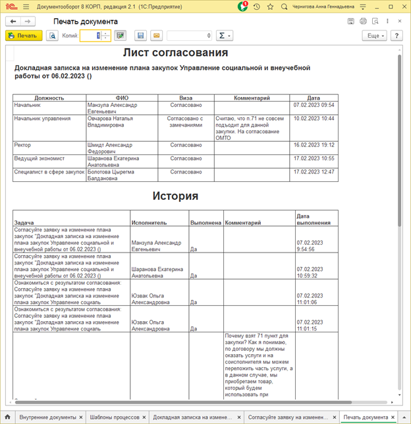Click the yellow Печать button

[24, 36]
